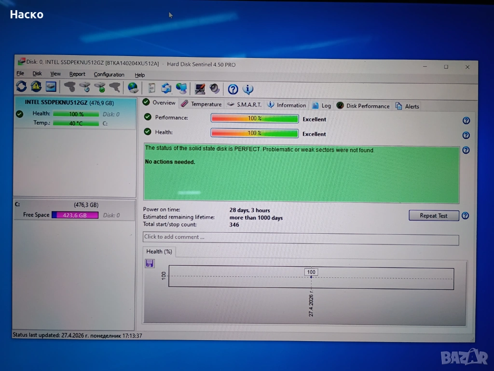Image resolution: width=494 pixels, height=371 pixels.
Task: Click the blue refresh arrows toolbar icon
Action: [21, 87]
